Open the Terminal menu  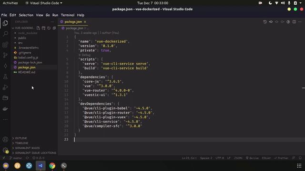(68, 15)
